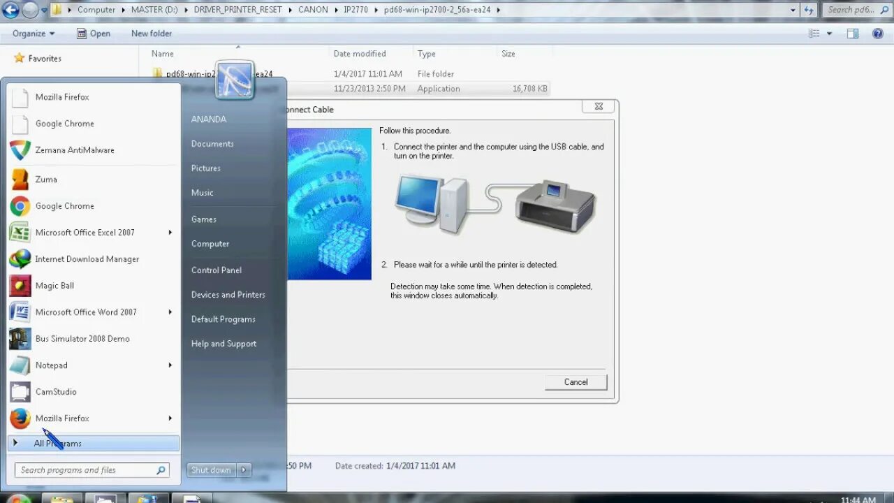Expand Mozilla Firefox jump list arrow
The height and width of the screenshot is (503, 894).
coord(170,418)
